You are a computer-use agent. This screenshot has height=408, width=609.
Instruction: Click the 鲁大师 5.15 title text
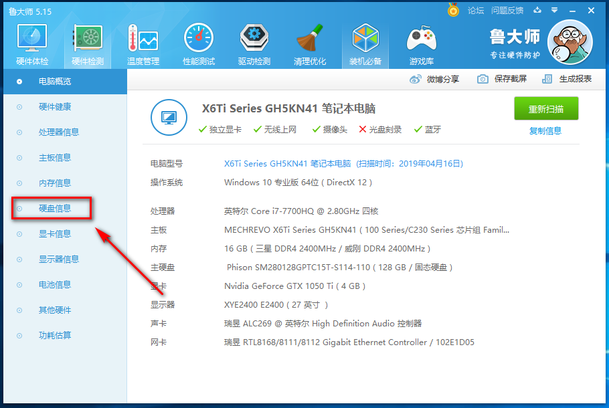tap(30, 11)
